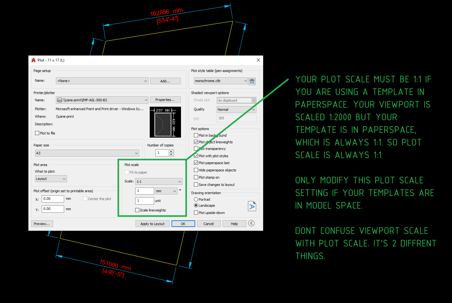Enable the Fit to paper option

click(127, 172)
